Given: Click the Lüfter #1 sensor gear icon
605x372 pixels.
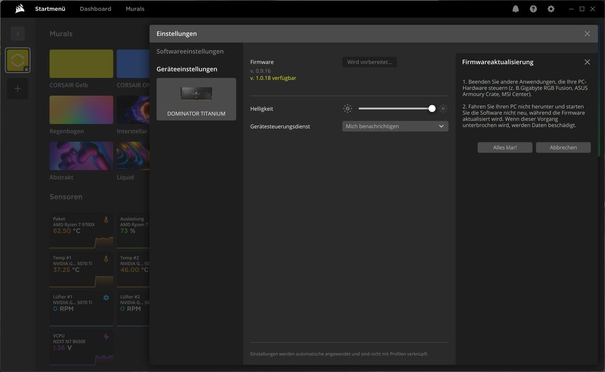Looking at the screenshot, I should pos(106,298).
